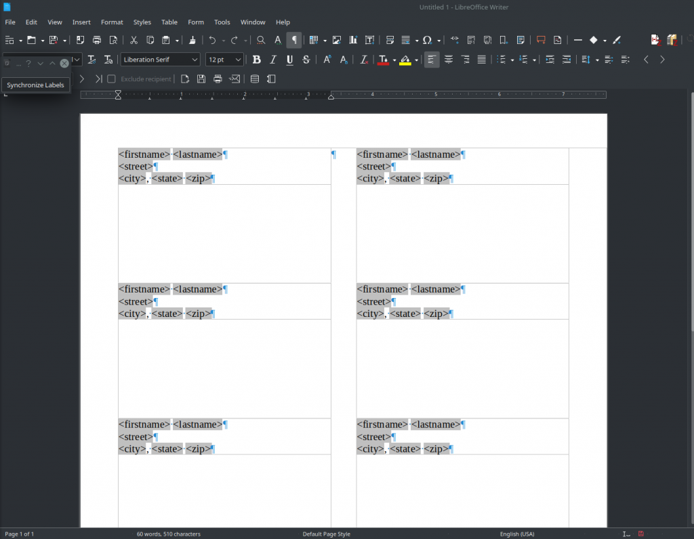Expand the highlighting color dropdown arrow
Screen dimensions: 694x539
click(x=416, y=60)
